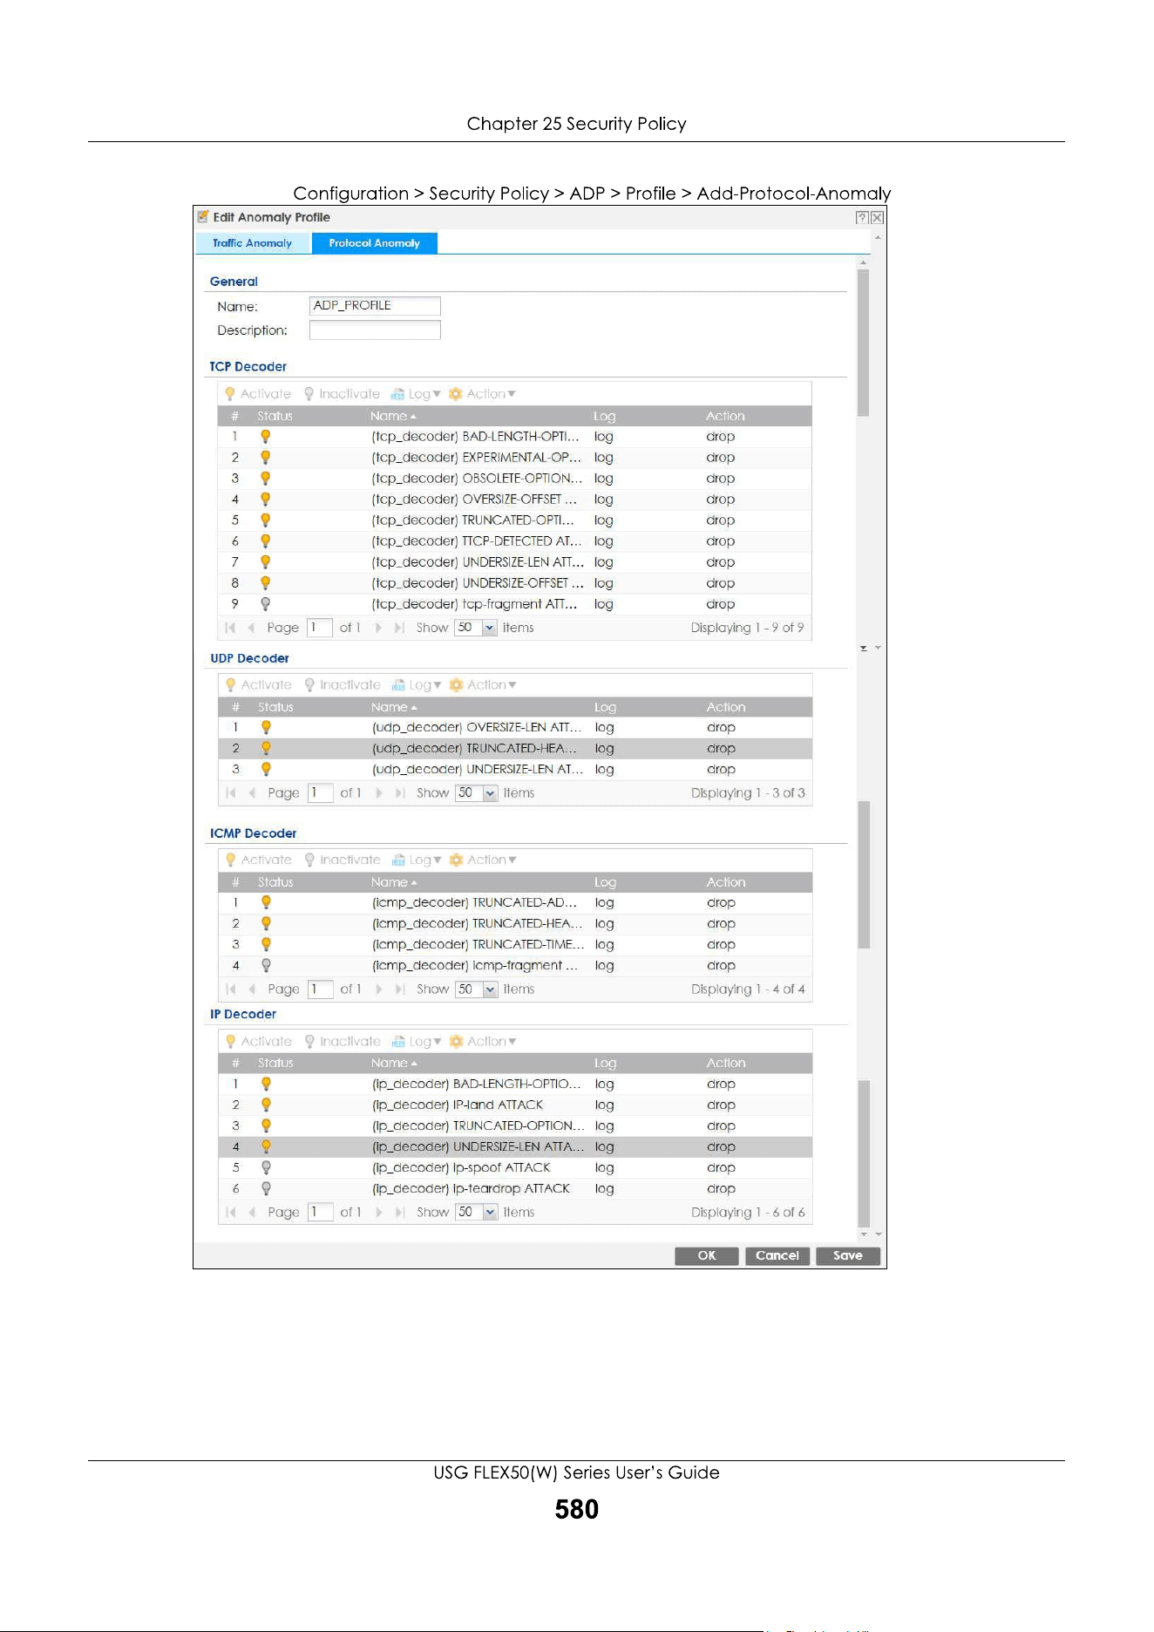Image resolution: width=1154 pixels, height=1632 pixels.
Task: Click the page number field in IP Decoder pager
Action: pyautogui.click(x=321, y=1213)
